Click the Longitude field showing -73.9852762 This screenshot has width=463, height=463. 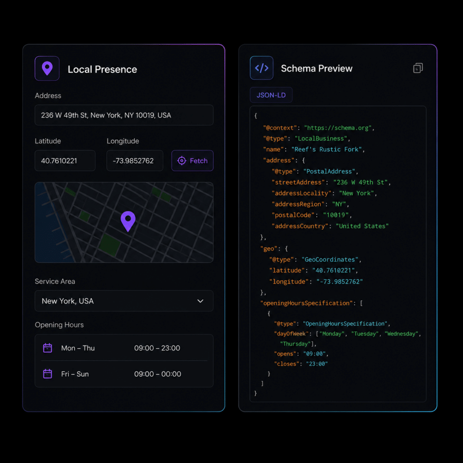point(135,161)
